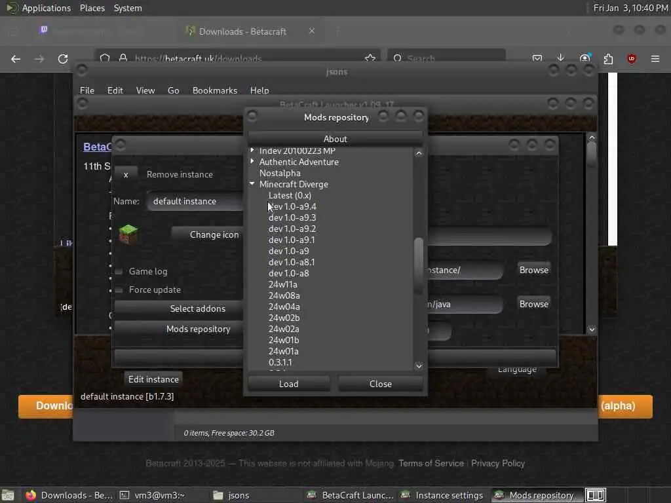Click the bookmark star icon
The width and height of the screenshot is (671, 503).
[x=370, y=58]
